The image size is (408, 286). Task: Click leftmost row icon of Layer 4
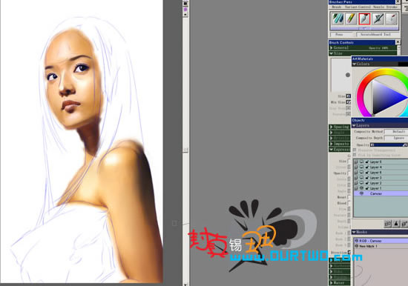click(356, 167)
